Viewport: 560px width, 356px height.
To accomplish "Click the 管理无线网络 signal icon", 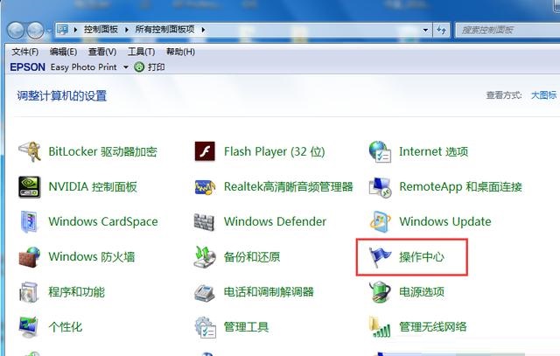I will tap(379, 327).
